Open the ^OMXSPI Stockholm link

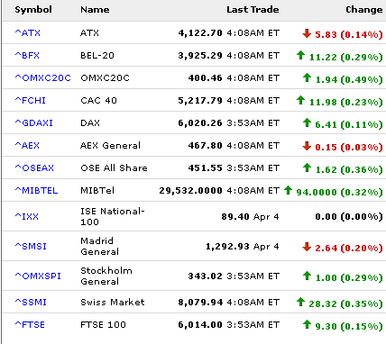click(38, 276)
